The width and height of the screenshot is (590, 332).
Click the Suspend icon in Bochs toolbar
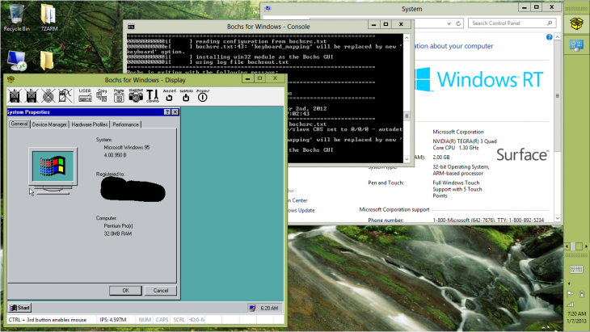[x=186, y=95]
